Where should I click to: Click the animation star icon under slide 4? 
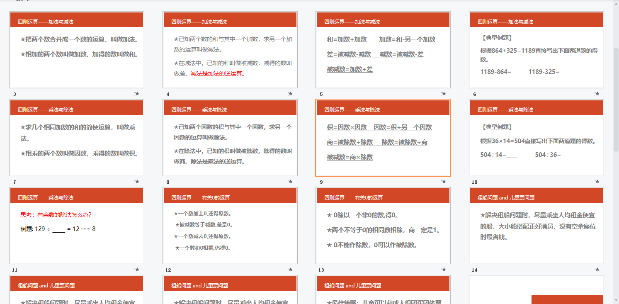(290, 94)
